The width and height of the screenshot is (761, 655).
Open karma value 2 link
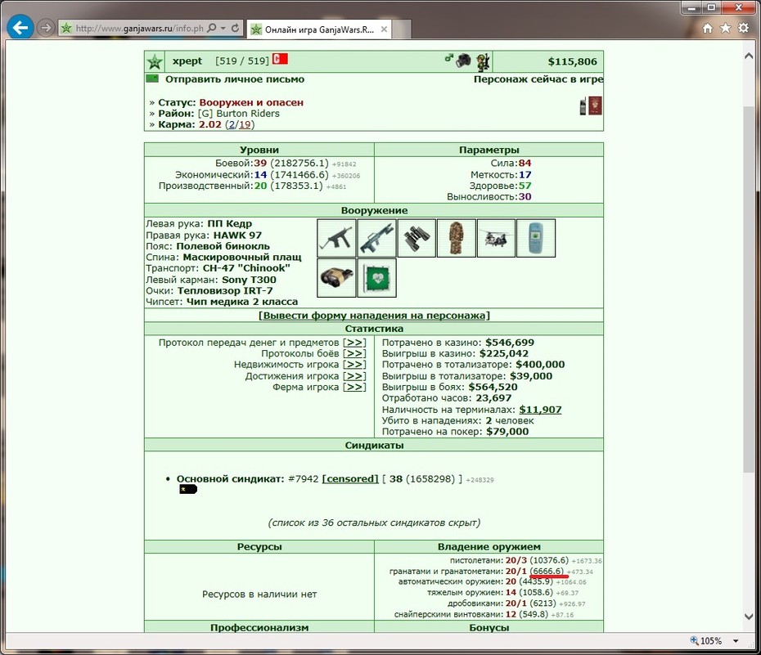(x=232, y=124)
